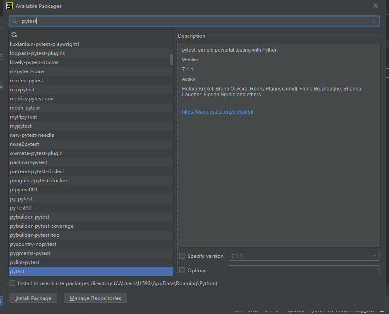Viewport: 389px width, 314px height.
Task: Select pipytest001 package
Action: pyautogui.click(x=91, y=190)
